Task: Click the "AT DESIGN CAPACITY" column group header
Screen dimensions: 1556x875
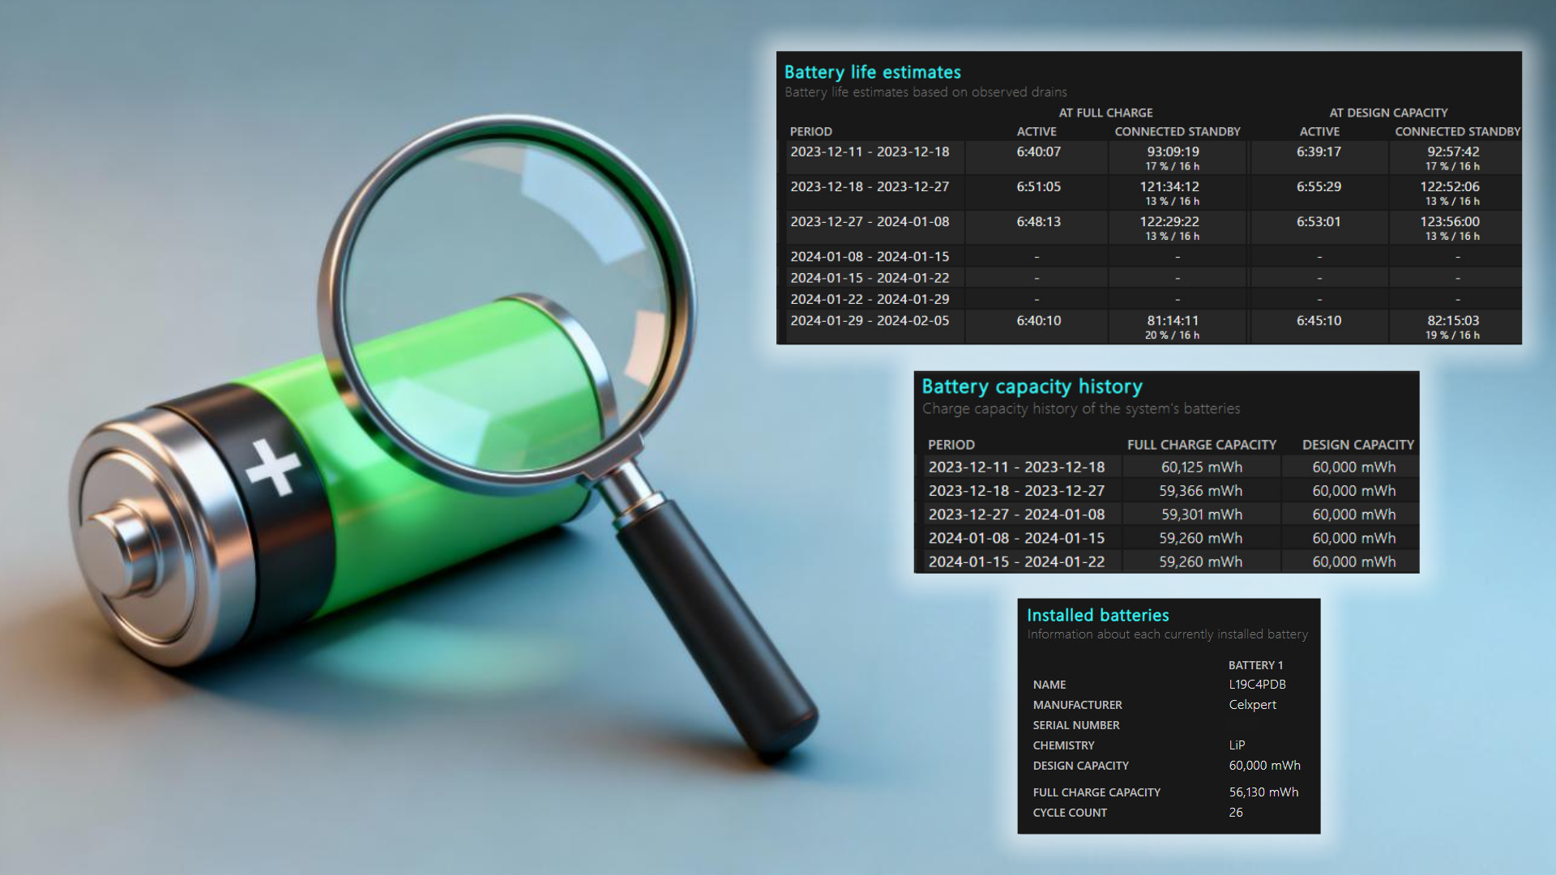Action: (1388, 113)
